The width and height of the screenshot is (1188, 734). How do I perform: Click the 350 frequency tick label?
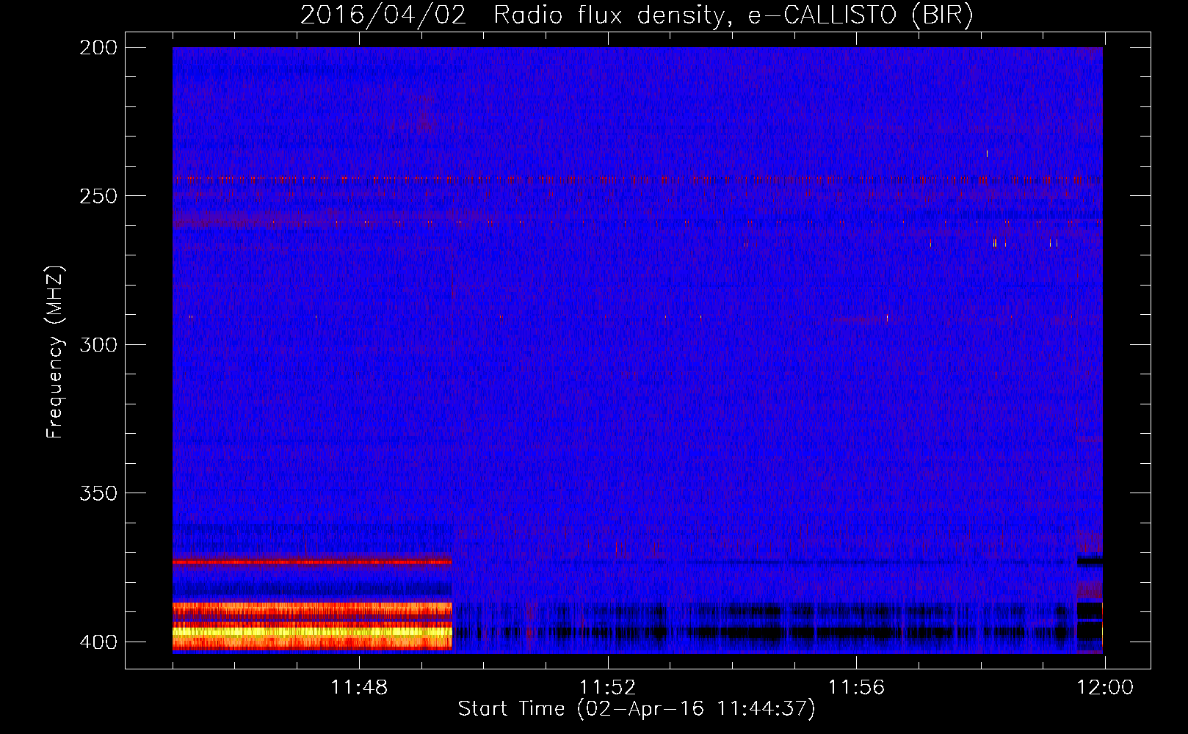point(98,493)
